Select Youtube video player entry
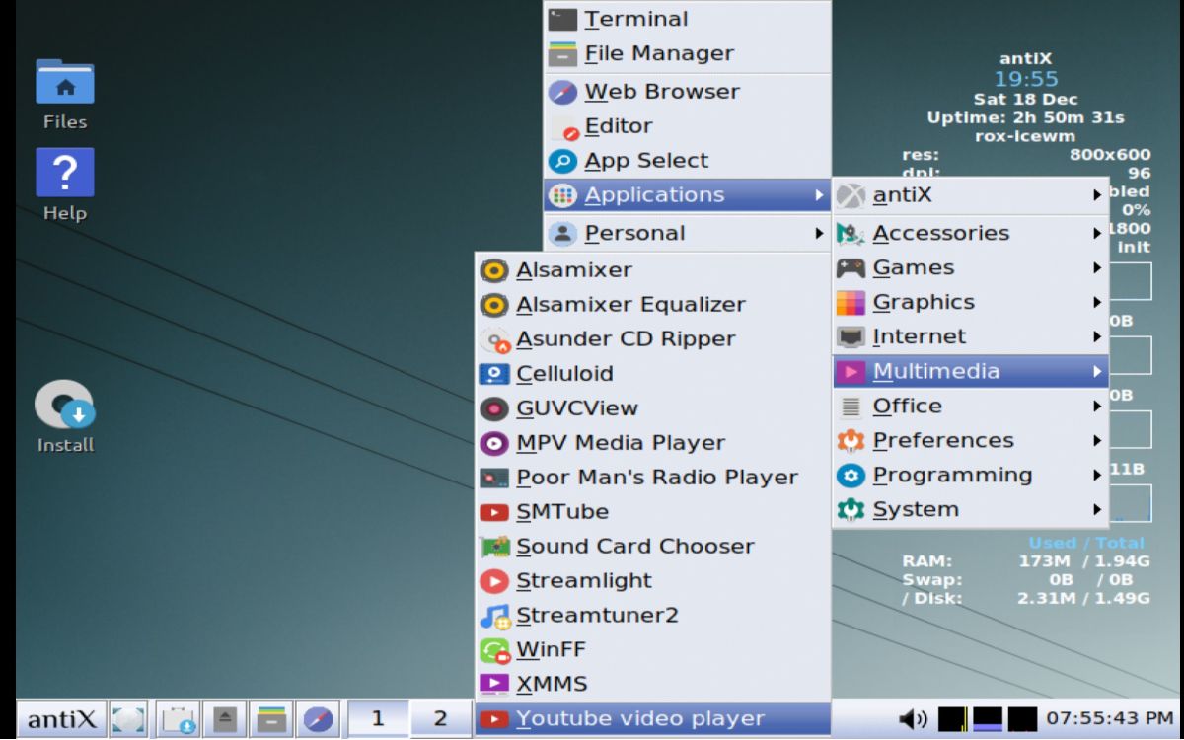 pyautogui.click(x=631, y=717)
